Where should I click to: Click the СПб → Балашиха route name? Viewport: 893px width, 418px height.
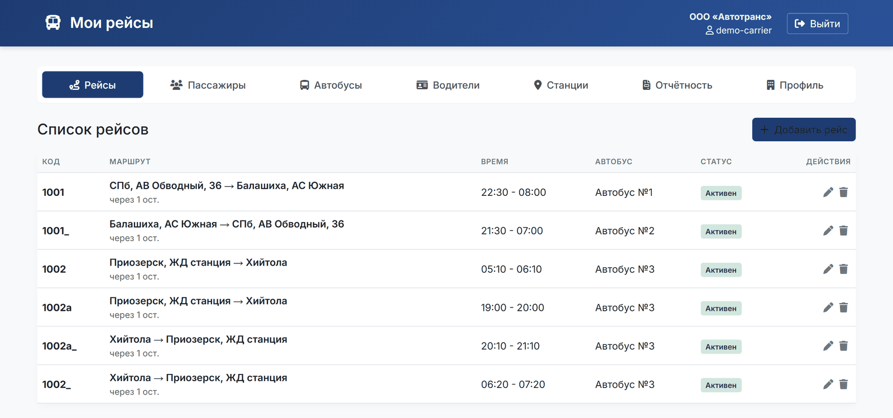227,186
